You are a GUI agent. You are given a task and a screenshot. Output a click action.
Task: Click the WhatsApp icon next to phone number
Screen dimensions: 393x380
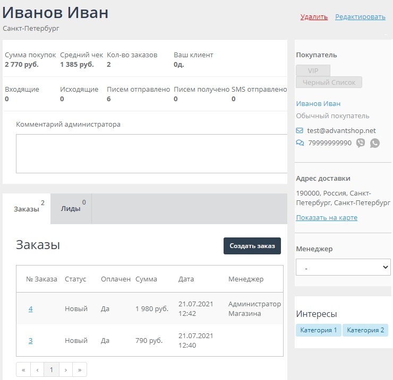coord(375,143)
